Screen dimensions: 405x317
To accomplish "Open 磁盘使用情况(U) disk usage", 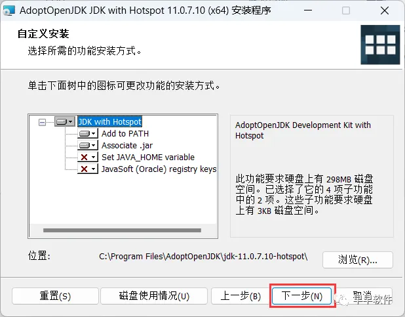I will [154, 296].
